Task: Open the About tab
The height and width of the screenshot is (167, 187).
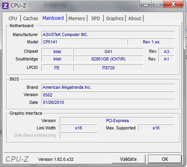Action: 135,18
